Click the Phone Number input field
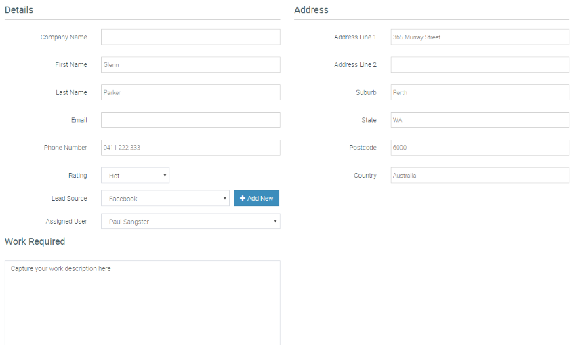The image size is (576, 345). [x=190, y=148]
